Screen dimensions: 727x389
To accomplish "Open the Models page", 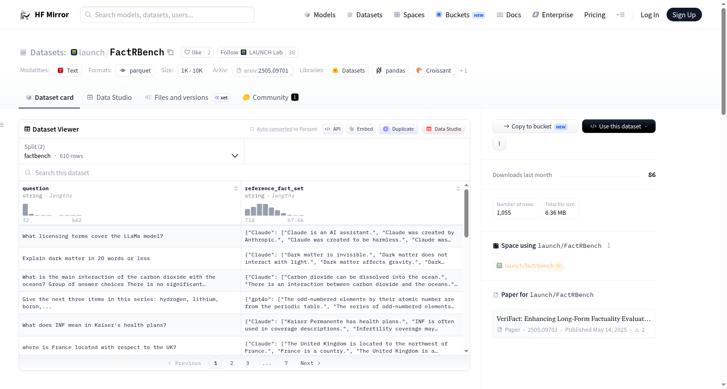I will (320, 15).
